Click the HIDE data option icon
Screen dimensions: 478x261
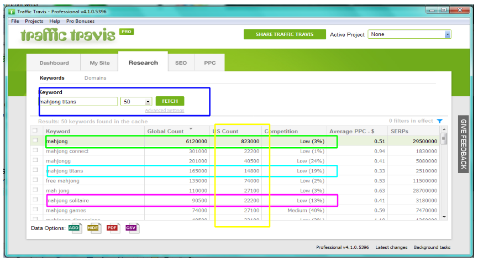94,228
